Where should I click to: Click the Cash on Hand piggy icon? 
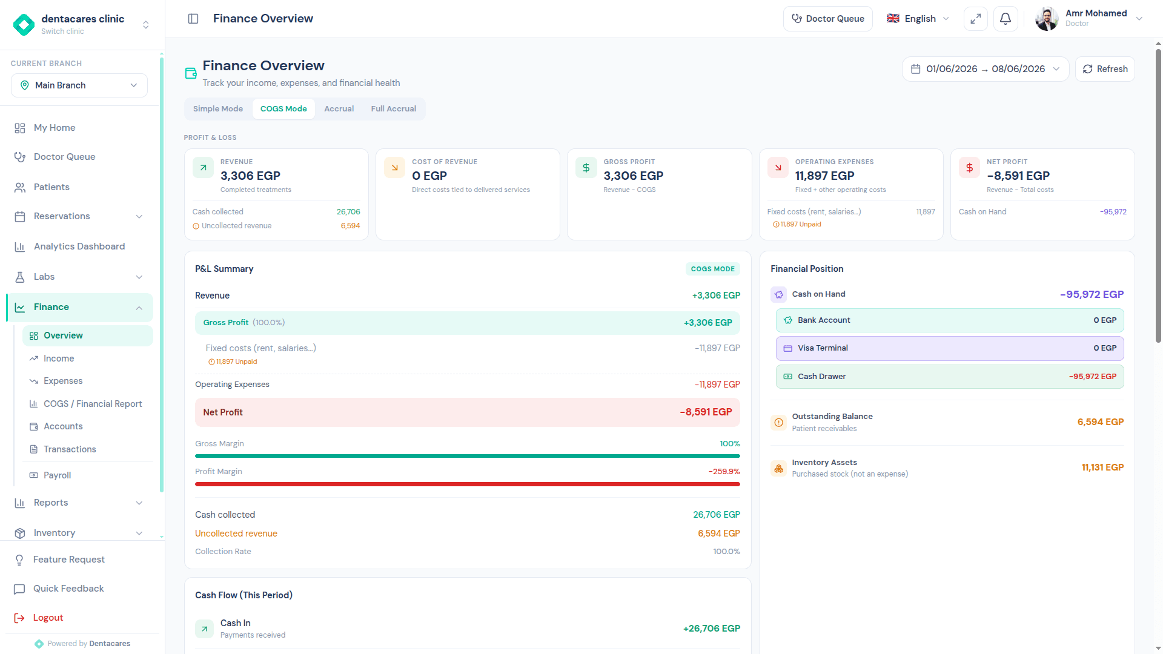point(778,294)
